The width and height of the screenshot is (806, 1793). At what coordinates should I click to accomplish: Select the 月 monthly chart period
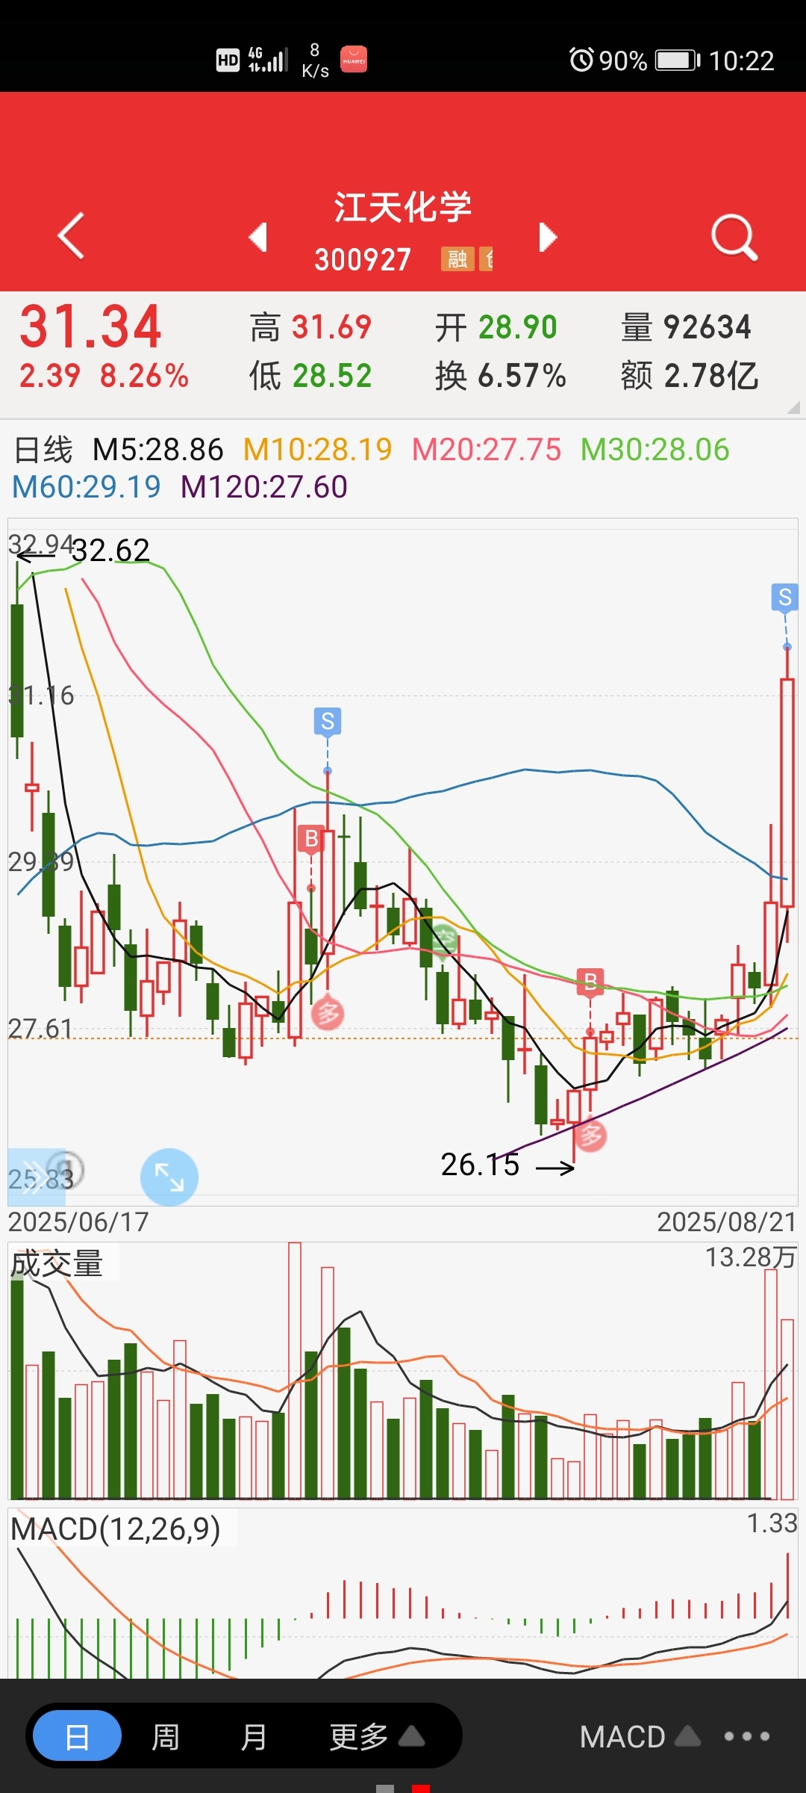click(254, 1737)
